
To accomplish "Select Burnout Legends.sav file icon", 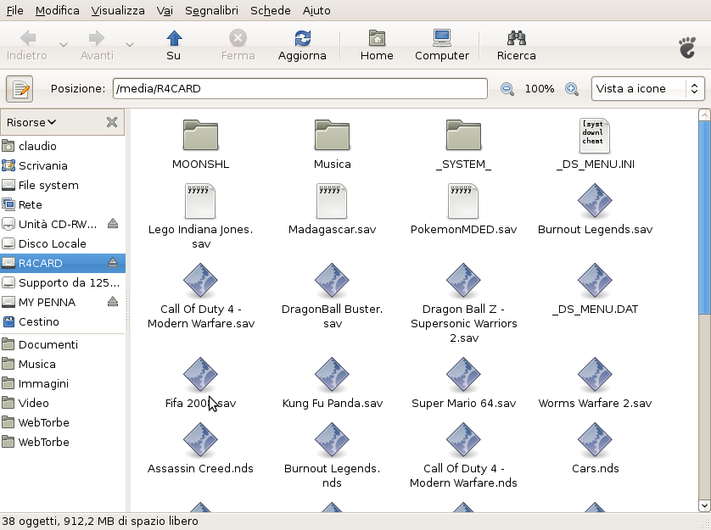I will click(595, 201).
